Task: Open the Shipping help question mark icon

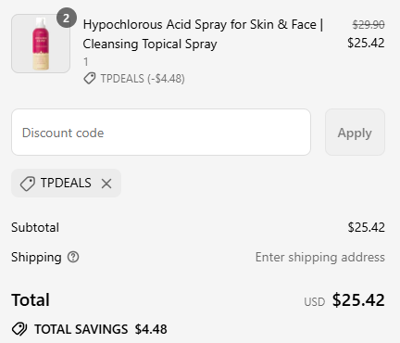Action: 73,257
